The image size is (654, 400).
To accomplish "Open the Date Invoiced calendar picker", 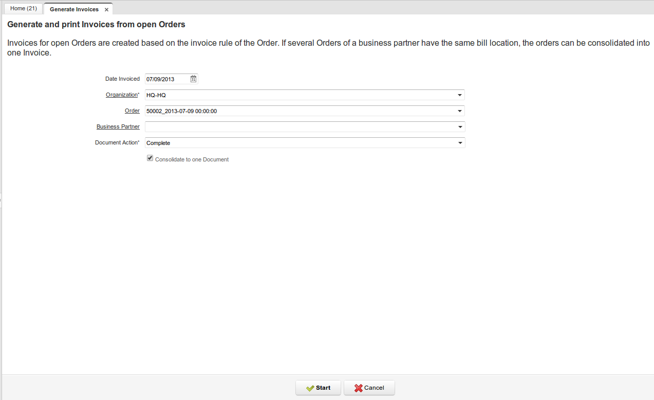I will point(193,79).
